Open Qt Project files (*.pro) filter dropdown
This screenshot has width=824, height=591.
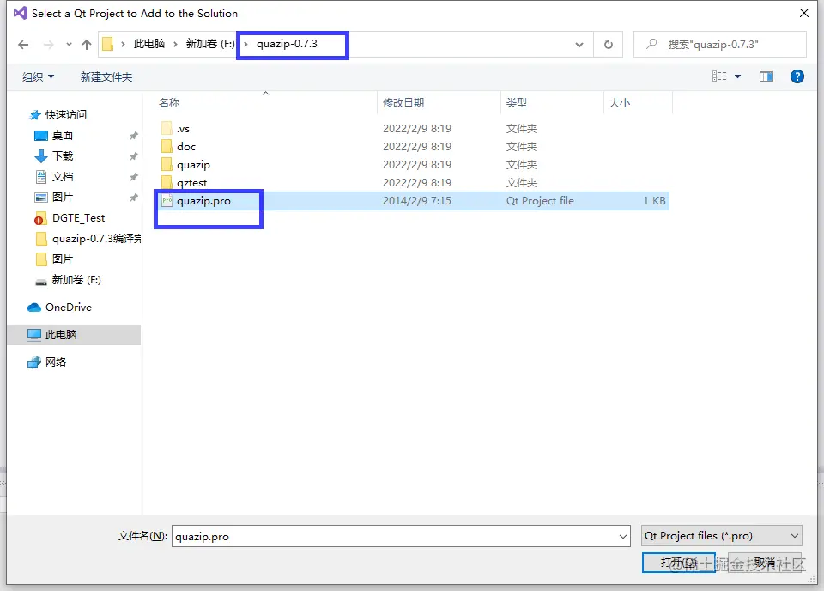pos(722,536)
